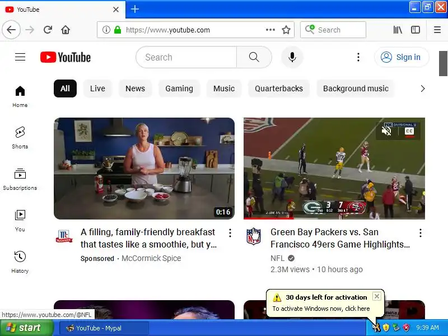
Task: Toggle the browser sidebar icon
Action: 416,30
